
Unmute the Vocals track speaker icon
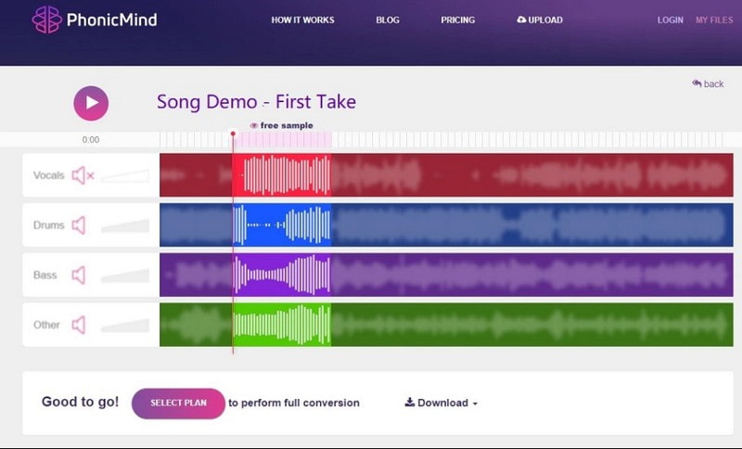pyautogui.click(x=82, y=175)
